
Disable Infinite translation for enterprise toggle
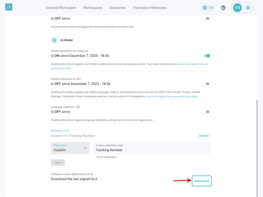tap(206, 56)
